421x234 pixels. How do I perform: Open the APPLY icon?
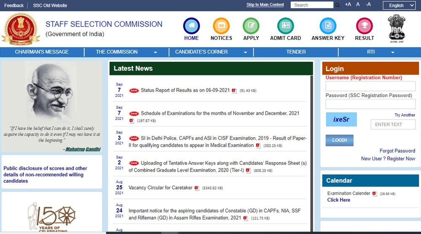[251, 26]
